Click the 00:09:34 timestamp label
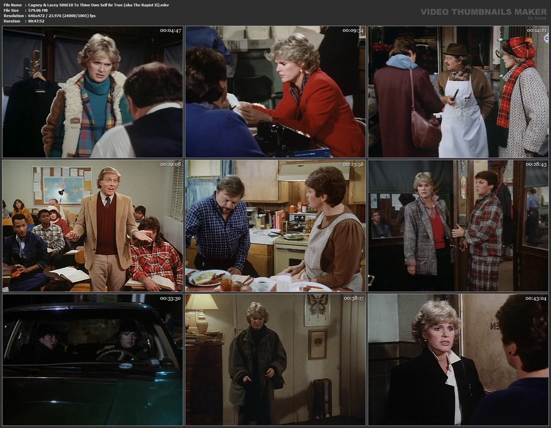Image resolution: width=551 pixels, height=428 pixels. click(x=353, y=30)
